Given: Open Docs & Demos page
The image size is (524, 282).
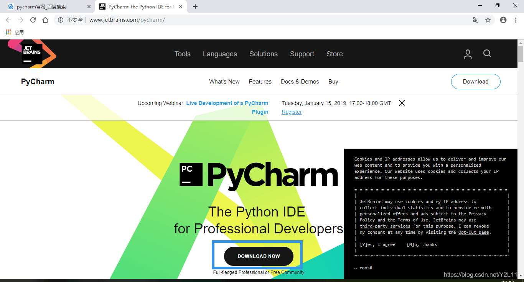Looking at the screenshot, I should (300, 82).
